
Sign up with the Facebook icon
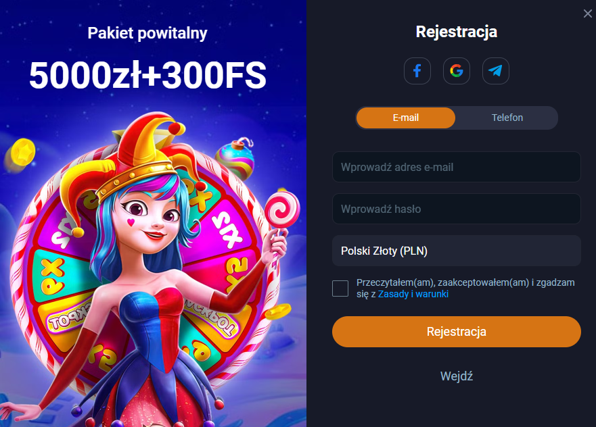(x=417, y=71)
